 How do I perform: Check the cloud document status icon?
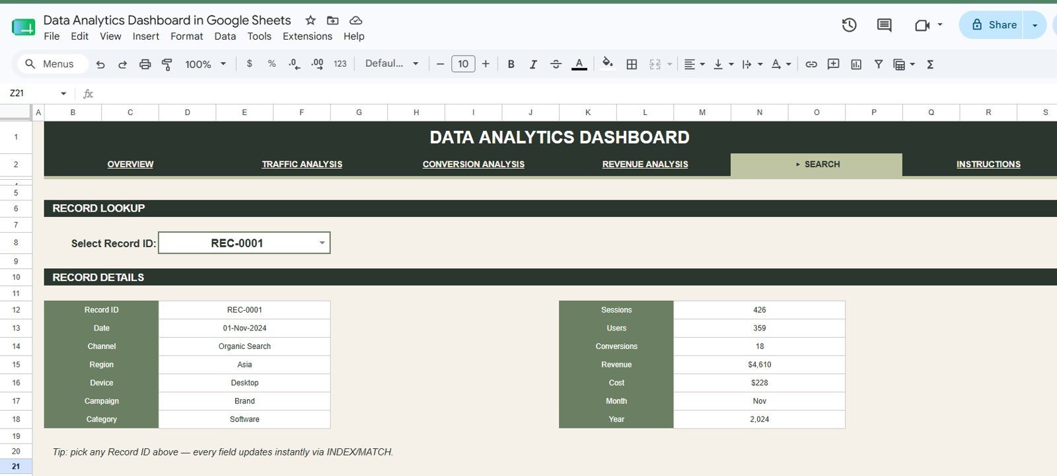[355, 20]
